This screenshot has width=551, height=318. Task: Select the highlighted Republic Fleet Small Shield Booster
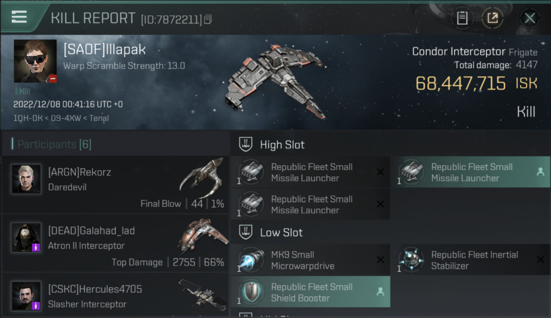pos(310,292)
